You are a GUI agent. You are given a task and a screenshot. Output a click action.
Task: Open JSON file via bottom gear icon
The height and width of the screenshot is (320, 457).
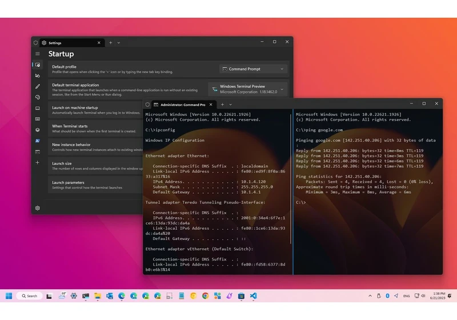tap(38, 208)
